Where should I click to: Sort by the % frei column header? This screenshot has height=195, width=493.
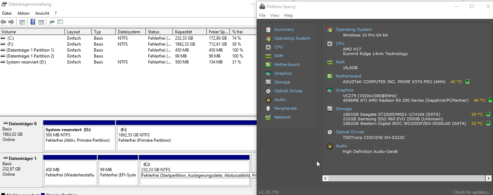(243, 32)
